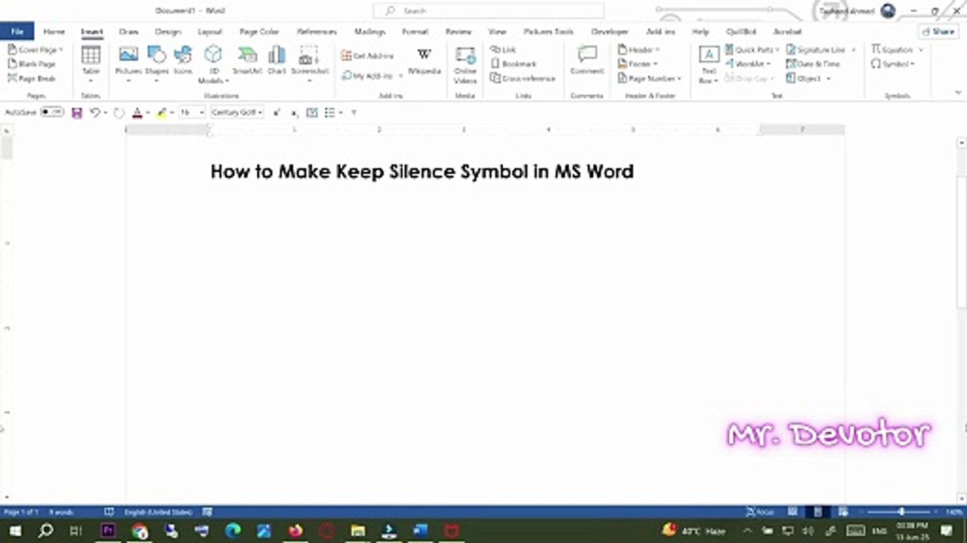Open the font name dropdown
Screen dimensions: 967x543
tap(260, 112)
